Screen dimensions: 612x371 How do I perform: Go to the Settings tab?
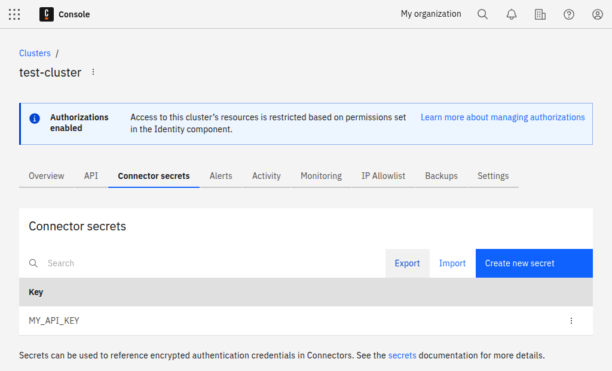pos(493,176)
